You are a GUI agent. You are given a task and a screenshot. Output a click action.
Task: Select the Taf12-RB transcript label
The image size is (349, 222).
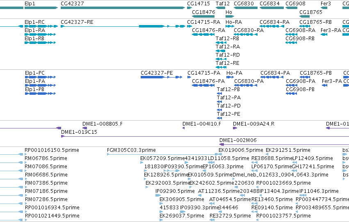pyautogui.click(x=227, y=39)
